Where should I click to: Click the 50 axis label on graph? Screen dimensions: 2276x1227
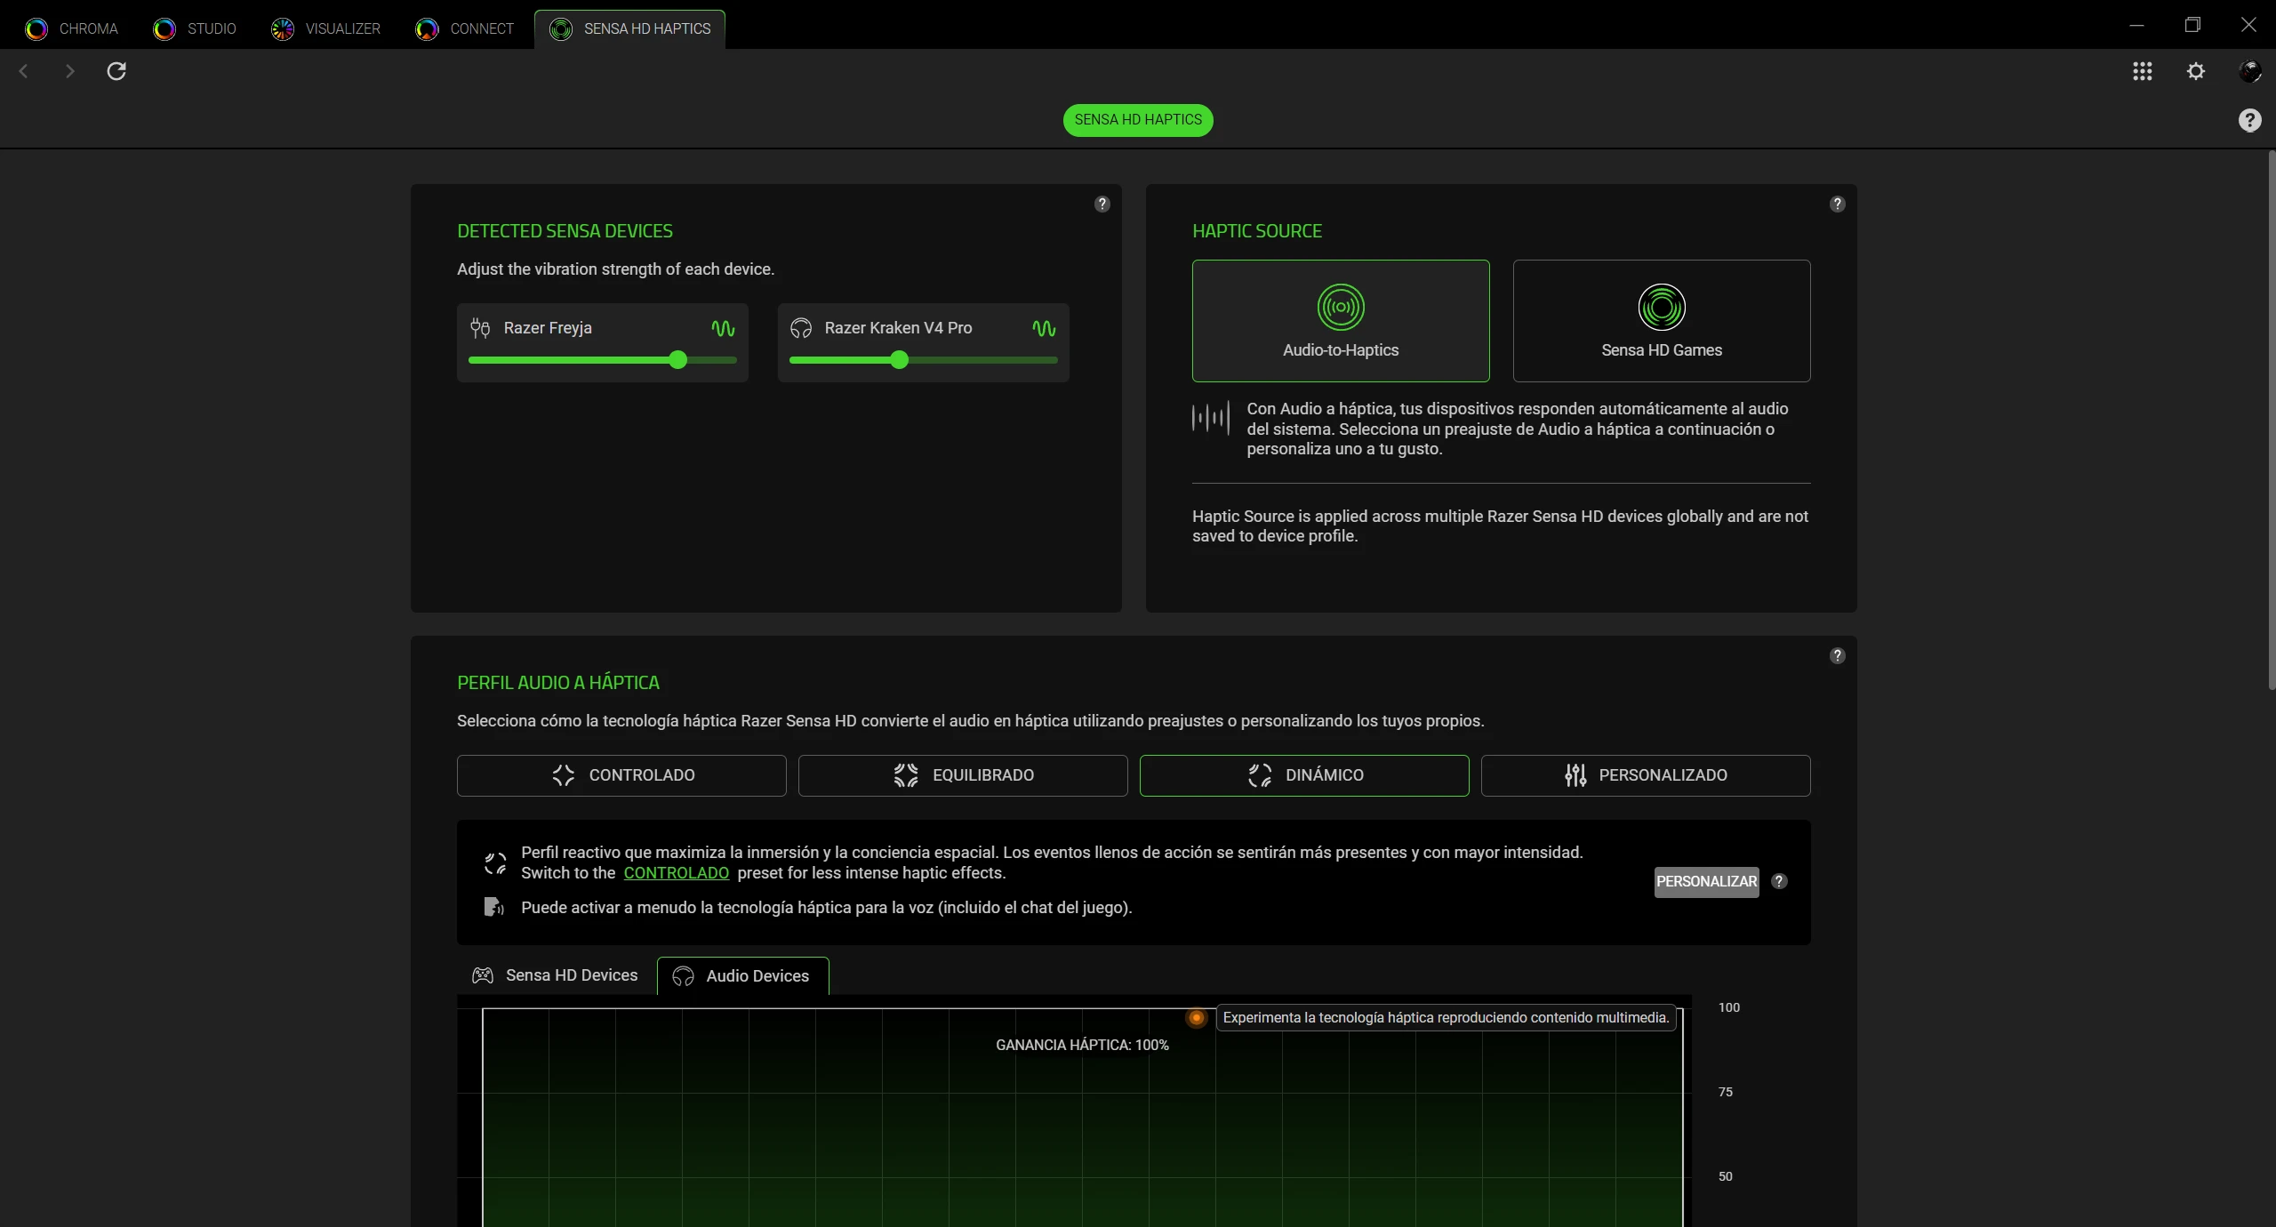[1726, 1176]
